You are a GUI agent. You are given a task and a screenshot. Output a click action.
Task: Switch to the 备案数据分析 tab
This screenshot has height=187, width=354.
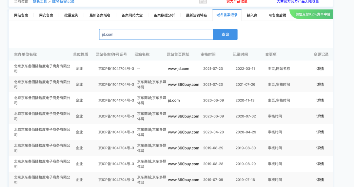click(164, 15)
